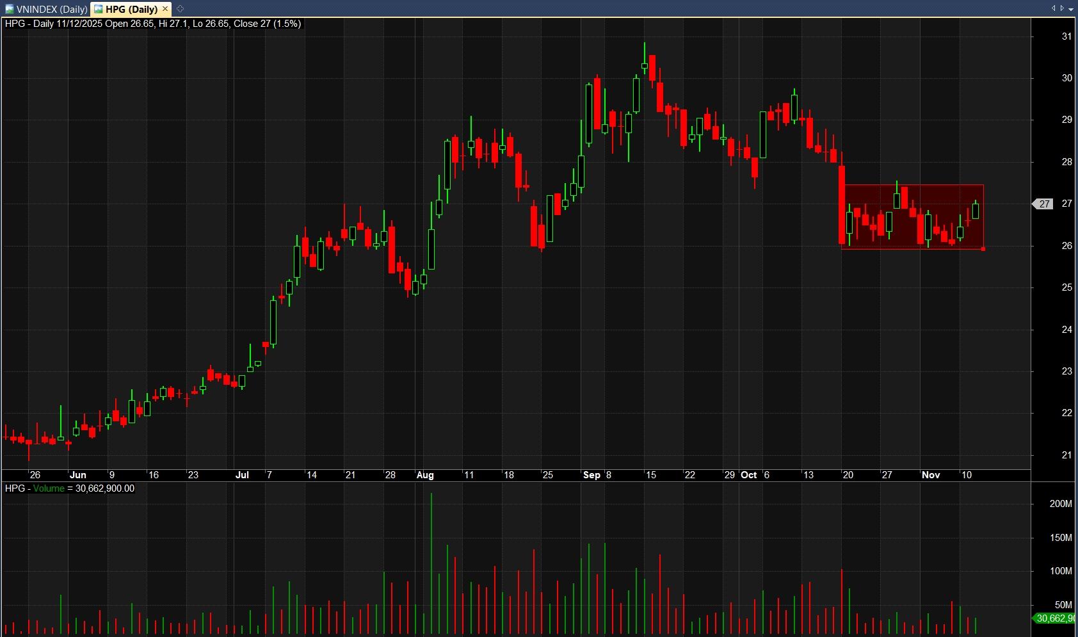Click the 29 price level on the axis
Image resolution: width=1078 pixels, height=637 pixels.
pyautogui.click(x=1066, y=120)
